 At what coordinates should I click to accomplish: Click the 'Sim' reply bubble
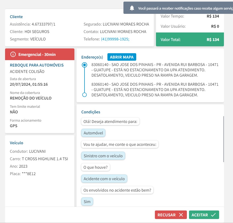coord(87,201)
